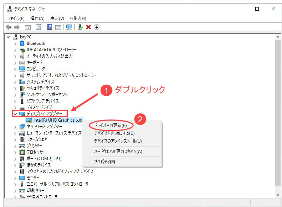The image size is (282, 207).
Task: Click the ヒューマン インターフェイス デバイス icon
Action: click(x=22, y=133)
